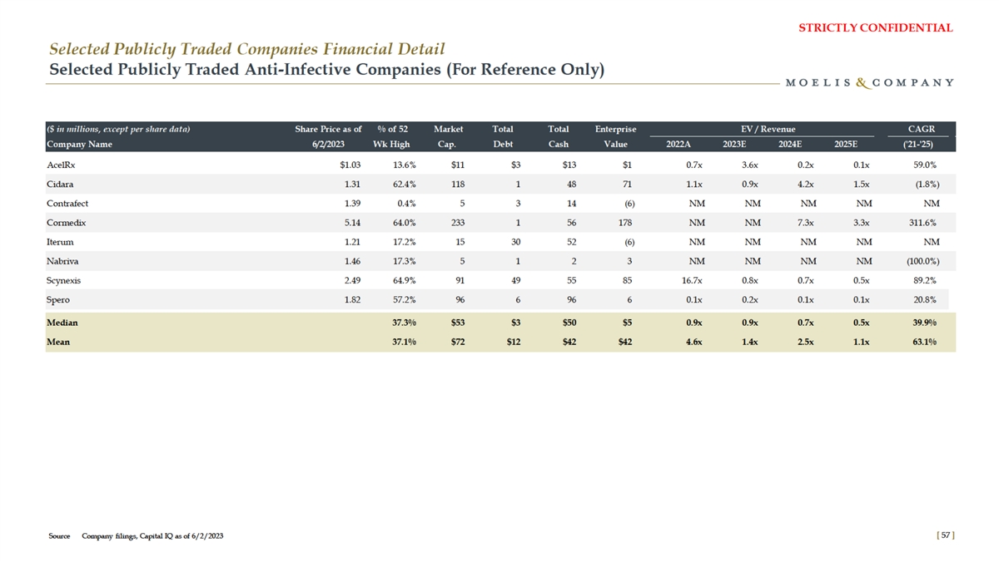Select the 'Selected Publicly Traded Companies Financial Detail' title
Viewport: 999px width, 562px height.
(x=246, y=50)
